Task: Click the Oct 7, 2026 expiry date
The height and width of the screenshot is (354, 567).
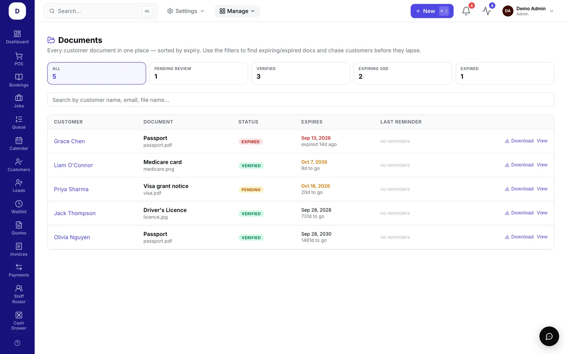Action: (x=314, y=162)
